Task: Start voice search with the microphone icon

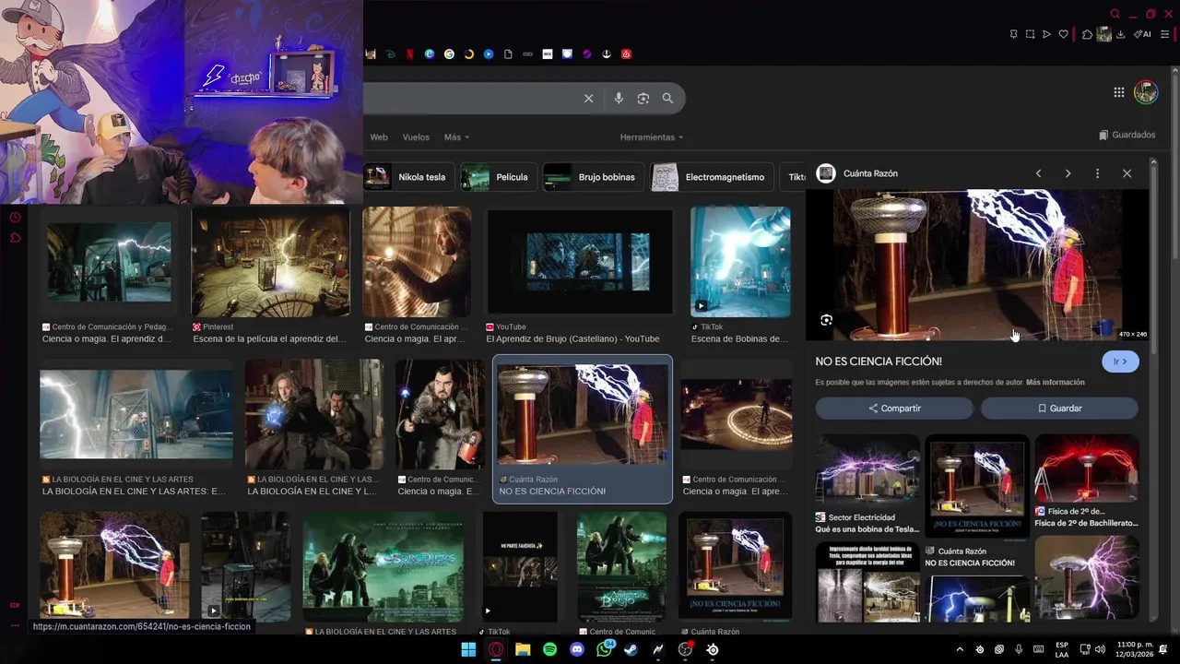Action: click(x=619, y=99)
